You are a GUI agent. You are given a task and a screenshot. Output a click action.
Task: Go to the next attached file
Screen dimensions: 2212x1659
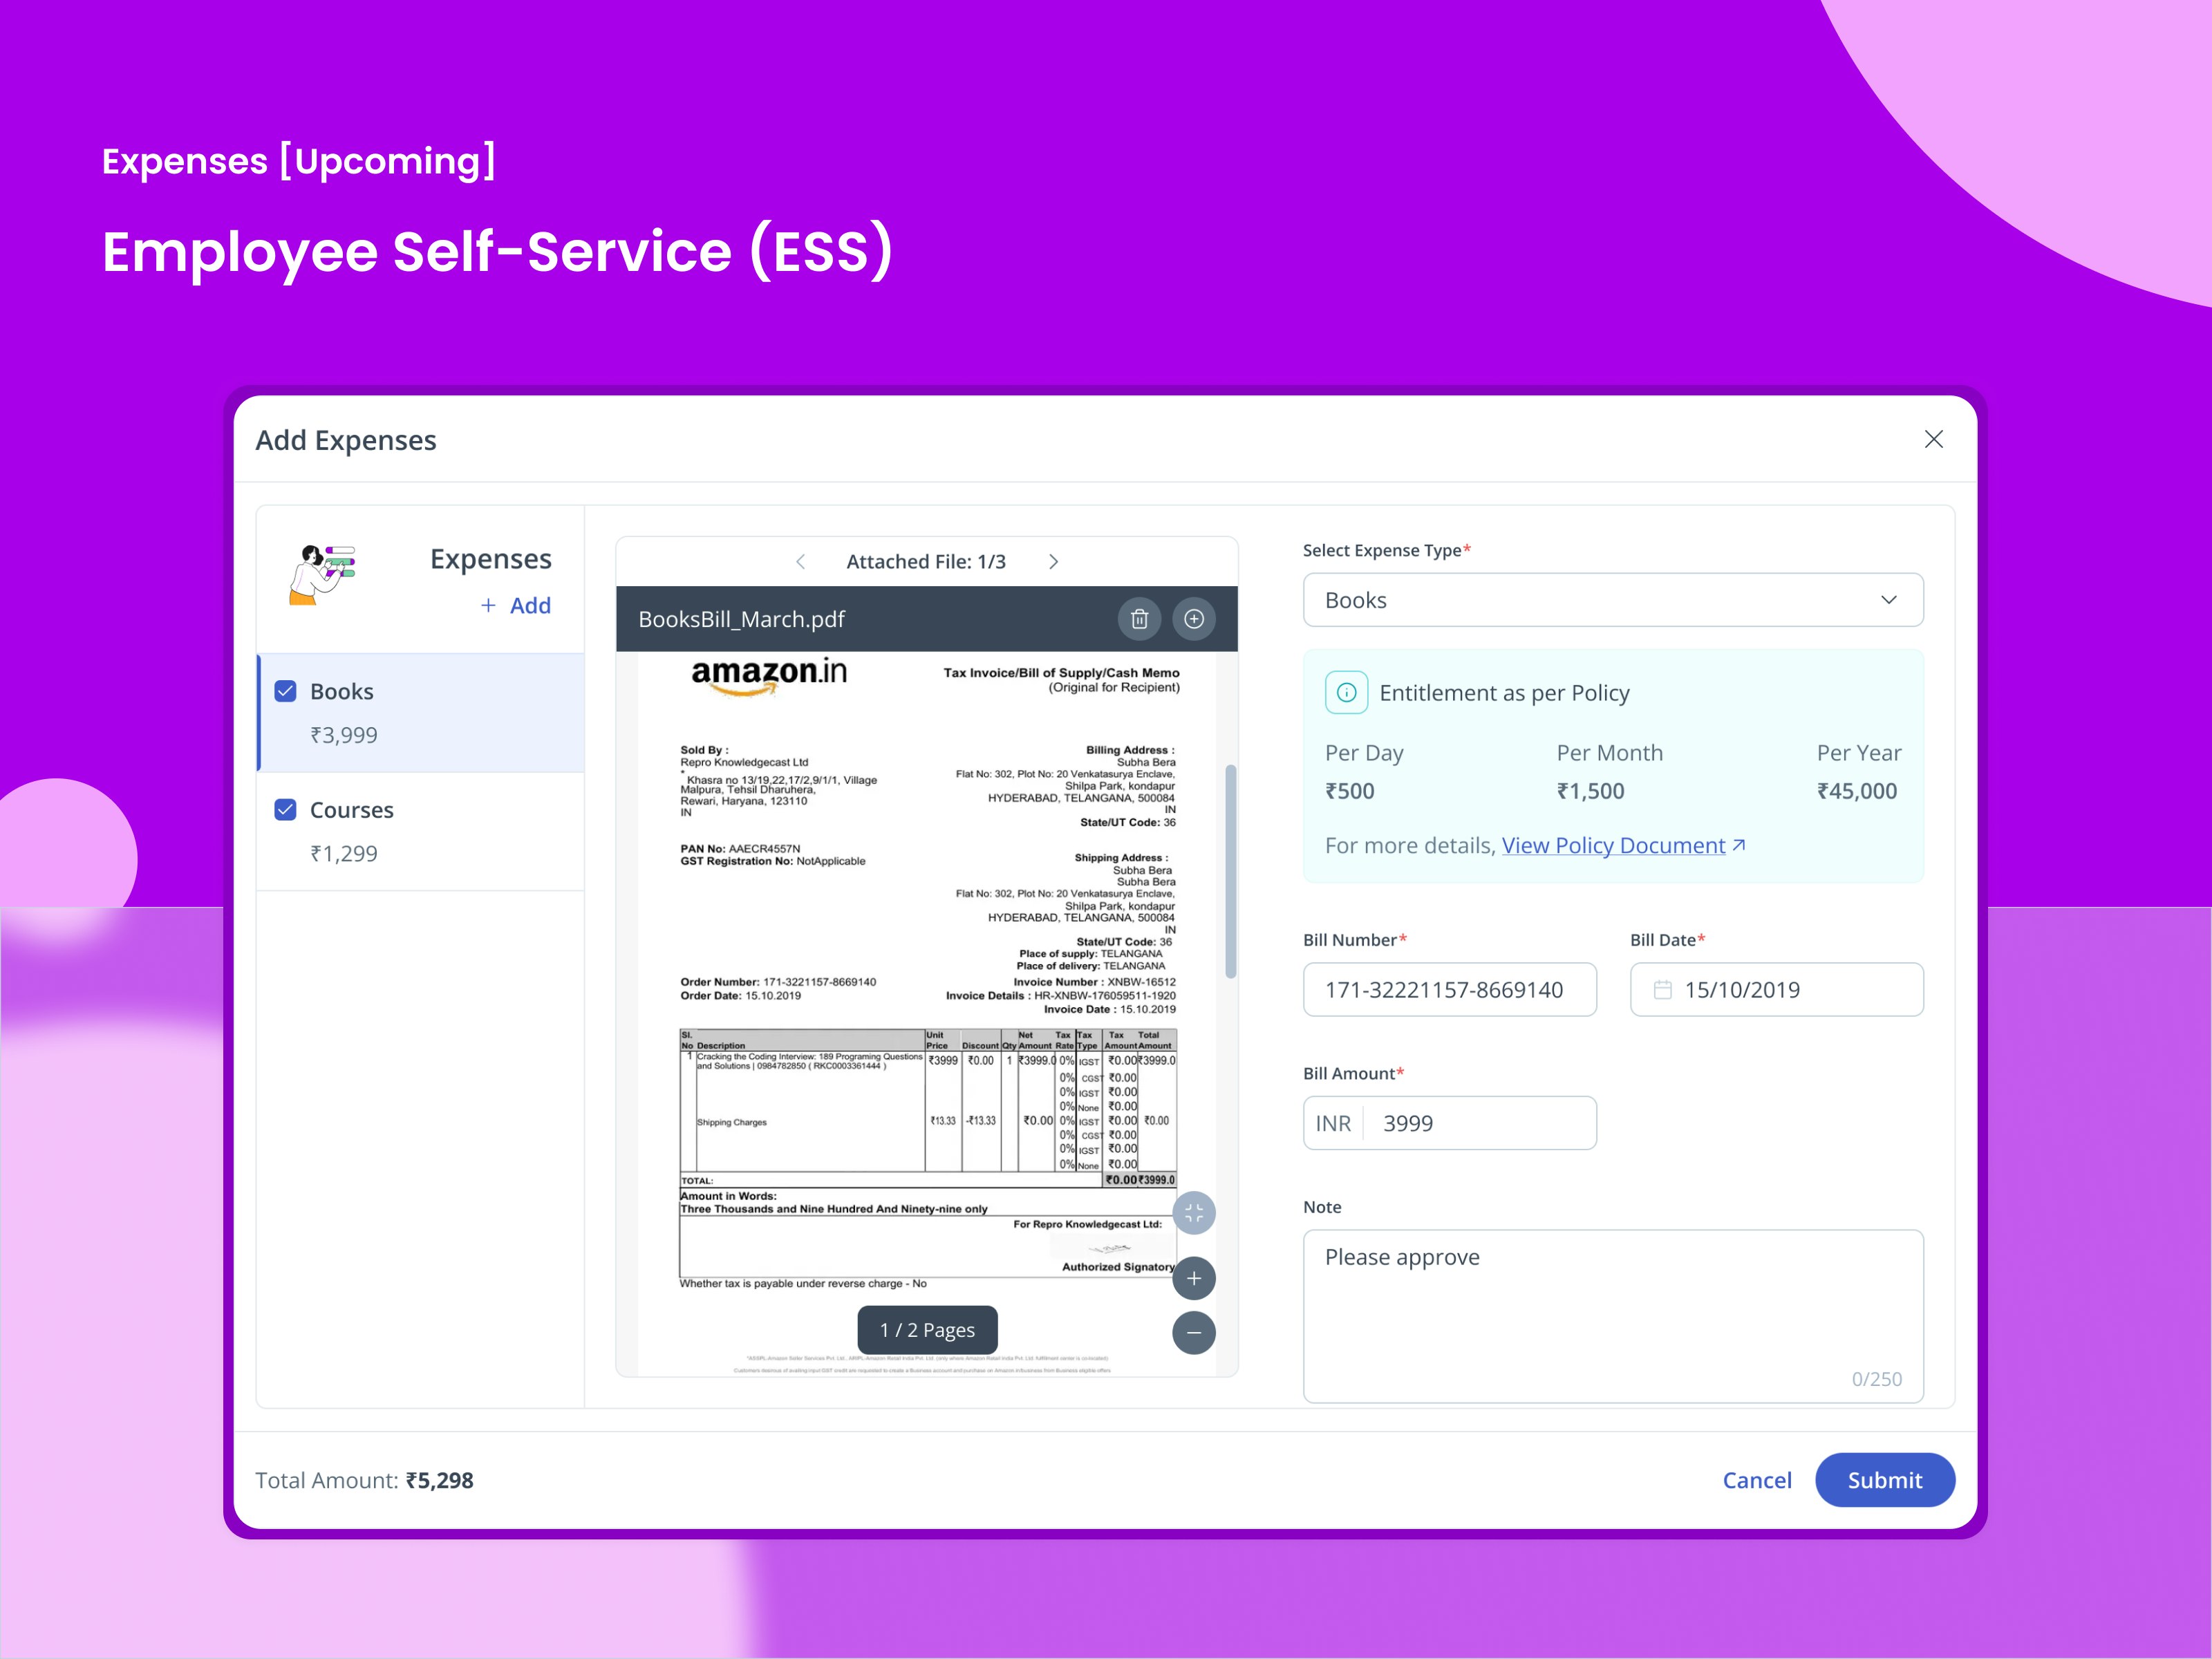1053,562
